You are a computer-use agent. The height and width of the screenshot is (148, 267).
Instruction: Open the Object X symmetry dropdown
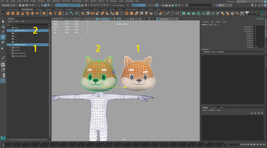139,5
